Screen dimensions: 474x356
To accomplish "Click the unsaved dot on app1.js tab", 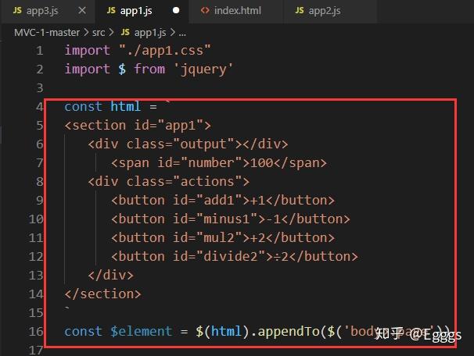I will [x=176, y=11].
